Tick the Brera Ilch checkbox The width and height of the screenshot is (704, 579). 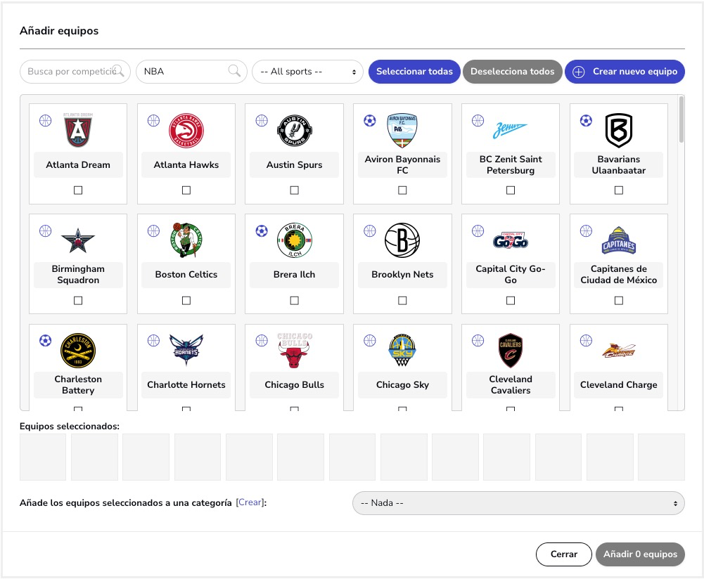(295, 301)
